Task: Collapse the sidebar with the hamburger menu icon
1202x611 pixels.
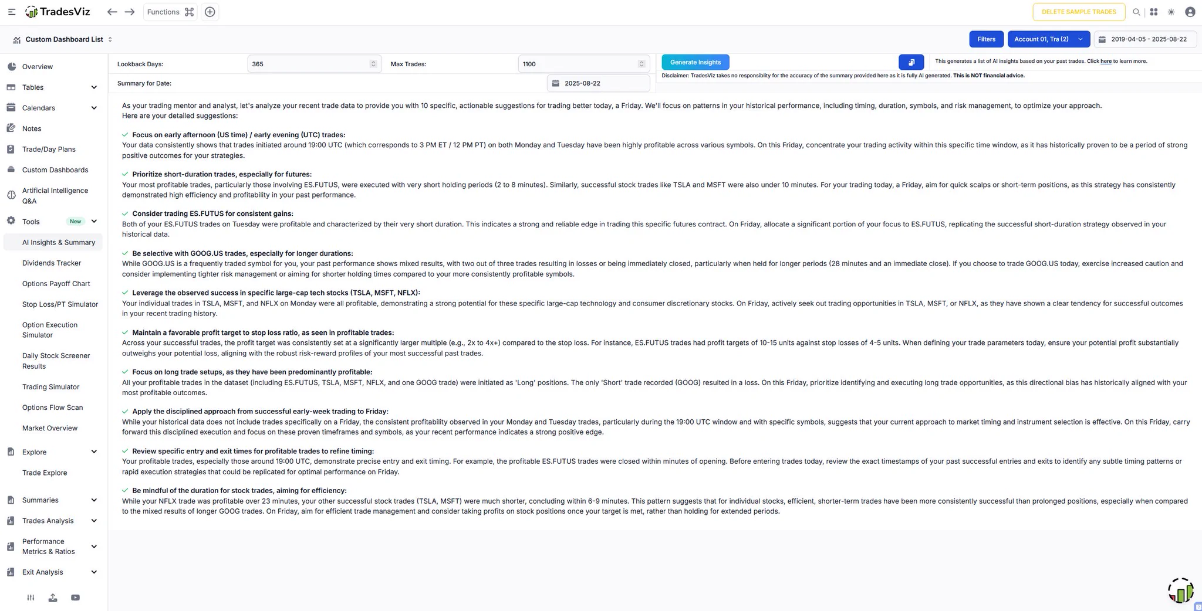Action: pos(12,12)
